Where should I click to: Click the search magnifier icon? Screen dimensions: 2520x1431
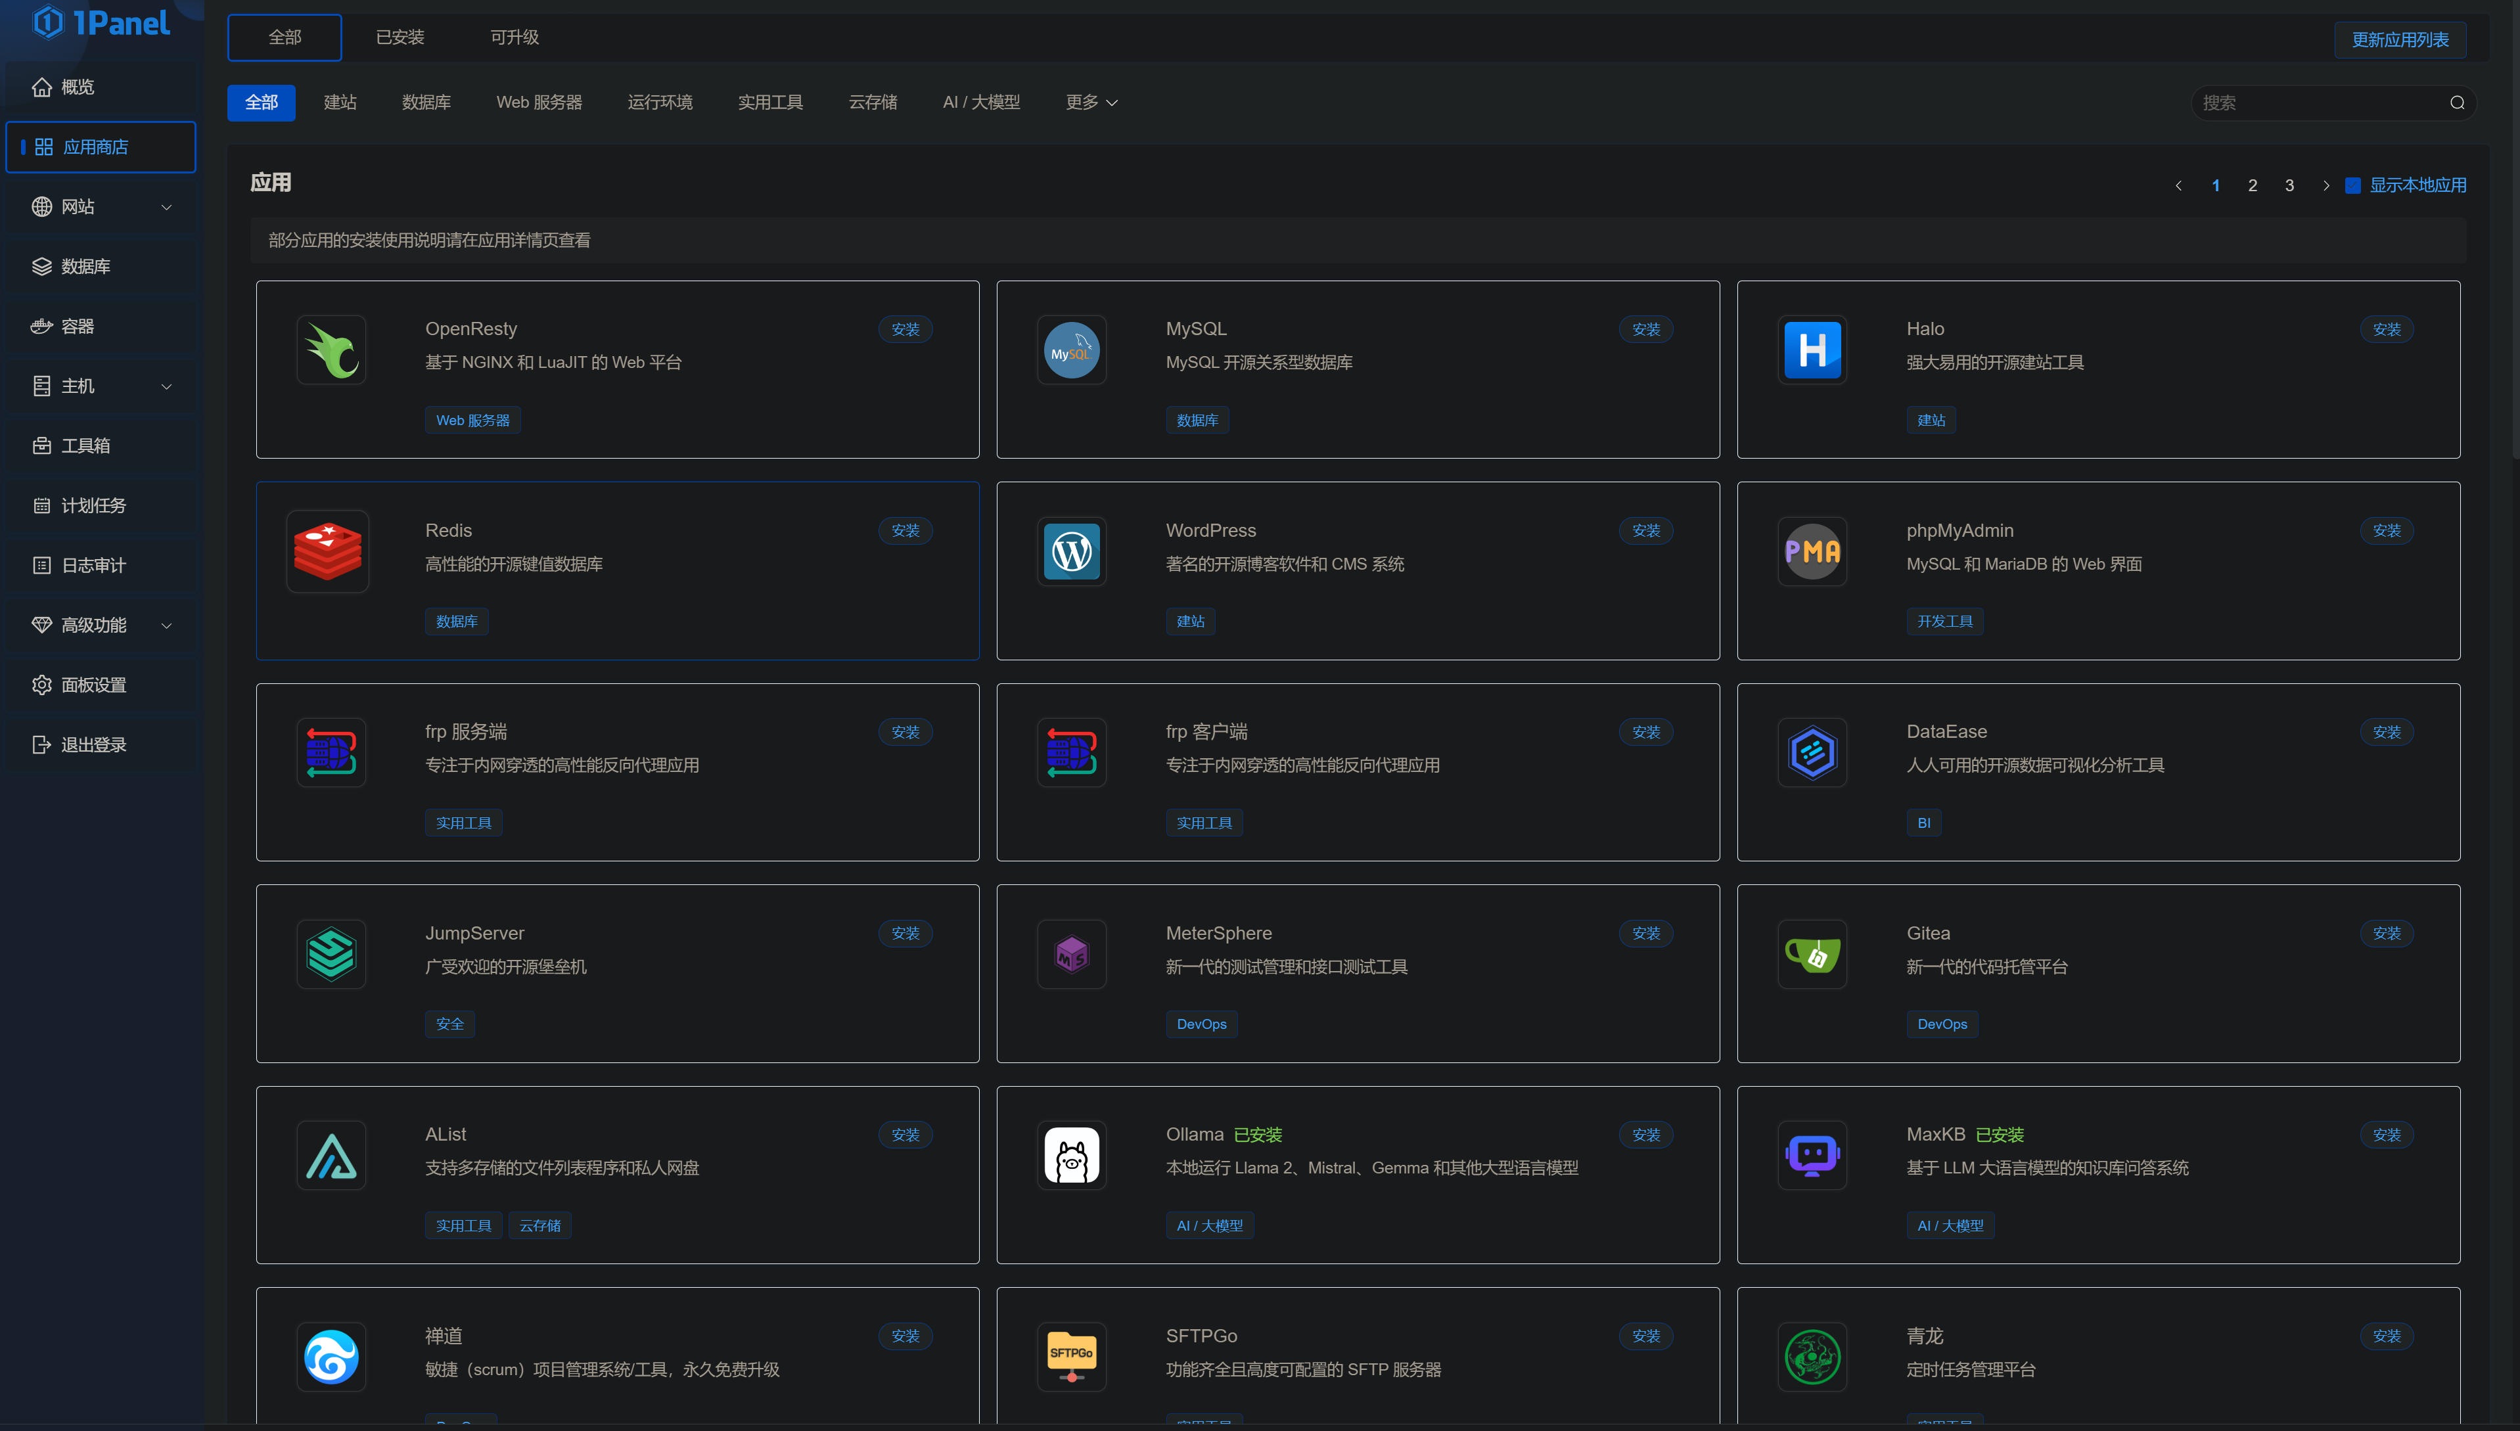[2457, 102]
